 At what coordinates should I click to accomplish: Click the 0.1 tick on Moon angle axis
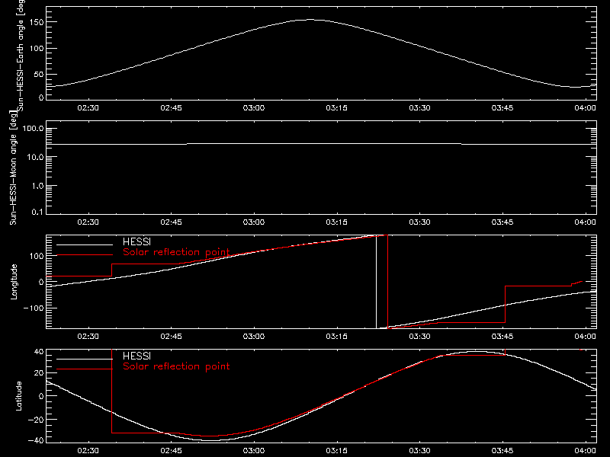point(37,212)
